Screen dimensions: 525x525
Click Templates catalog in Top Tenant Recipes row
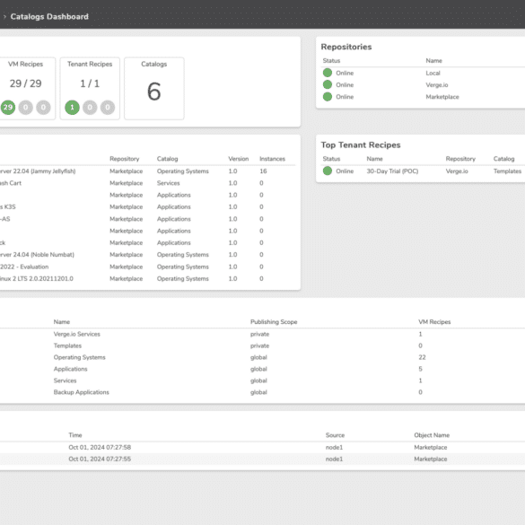click(x=507, y=171)
